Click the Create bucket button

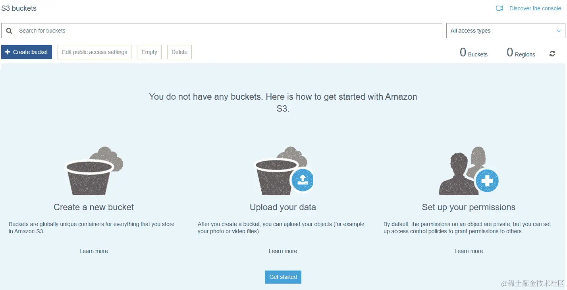(27, 52)
